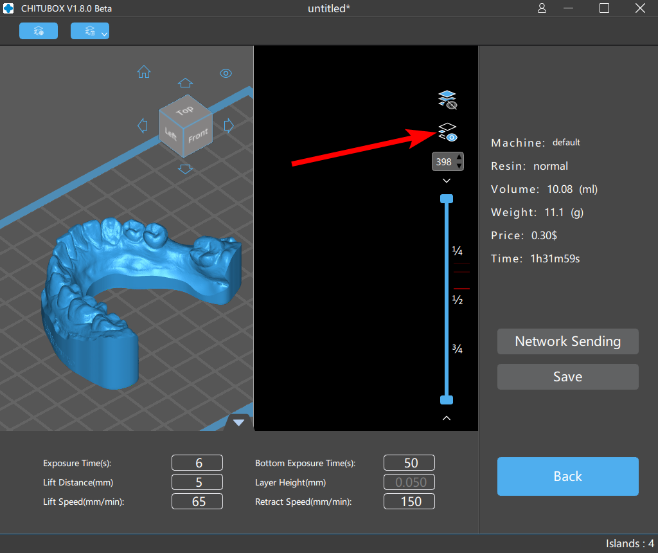
Task: Select the Front face of view cube
Action: point(198,136)
